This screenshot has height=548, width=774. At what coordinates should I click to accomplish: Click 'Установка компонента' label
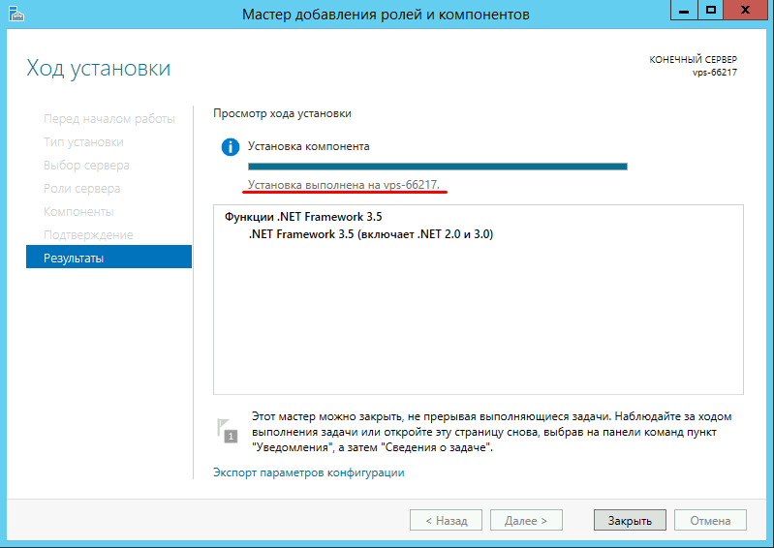coord(308,146)
